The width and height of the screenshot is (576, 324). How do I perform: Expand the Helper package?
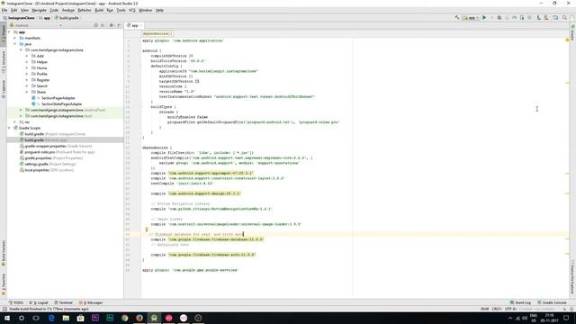click(27, 62)
